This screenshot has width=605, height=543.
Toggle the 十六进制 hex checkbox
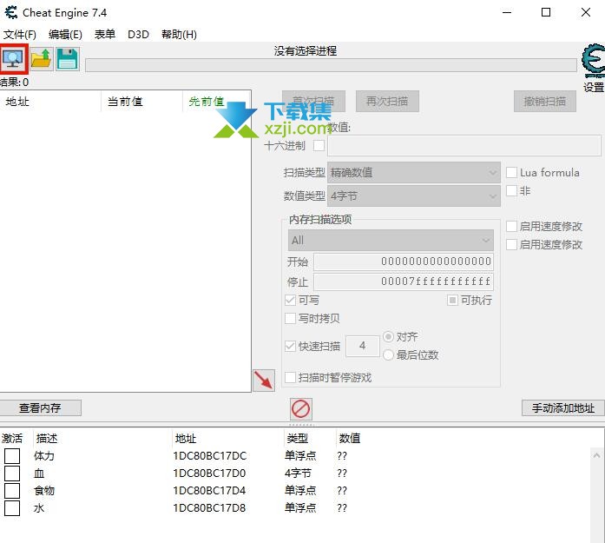(x=319, y=145)
